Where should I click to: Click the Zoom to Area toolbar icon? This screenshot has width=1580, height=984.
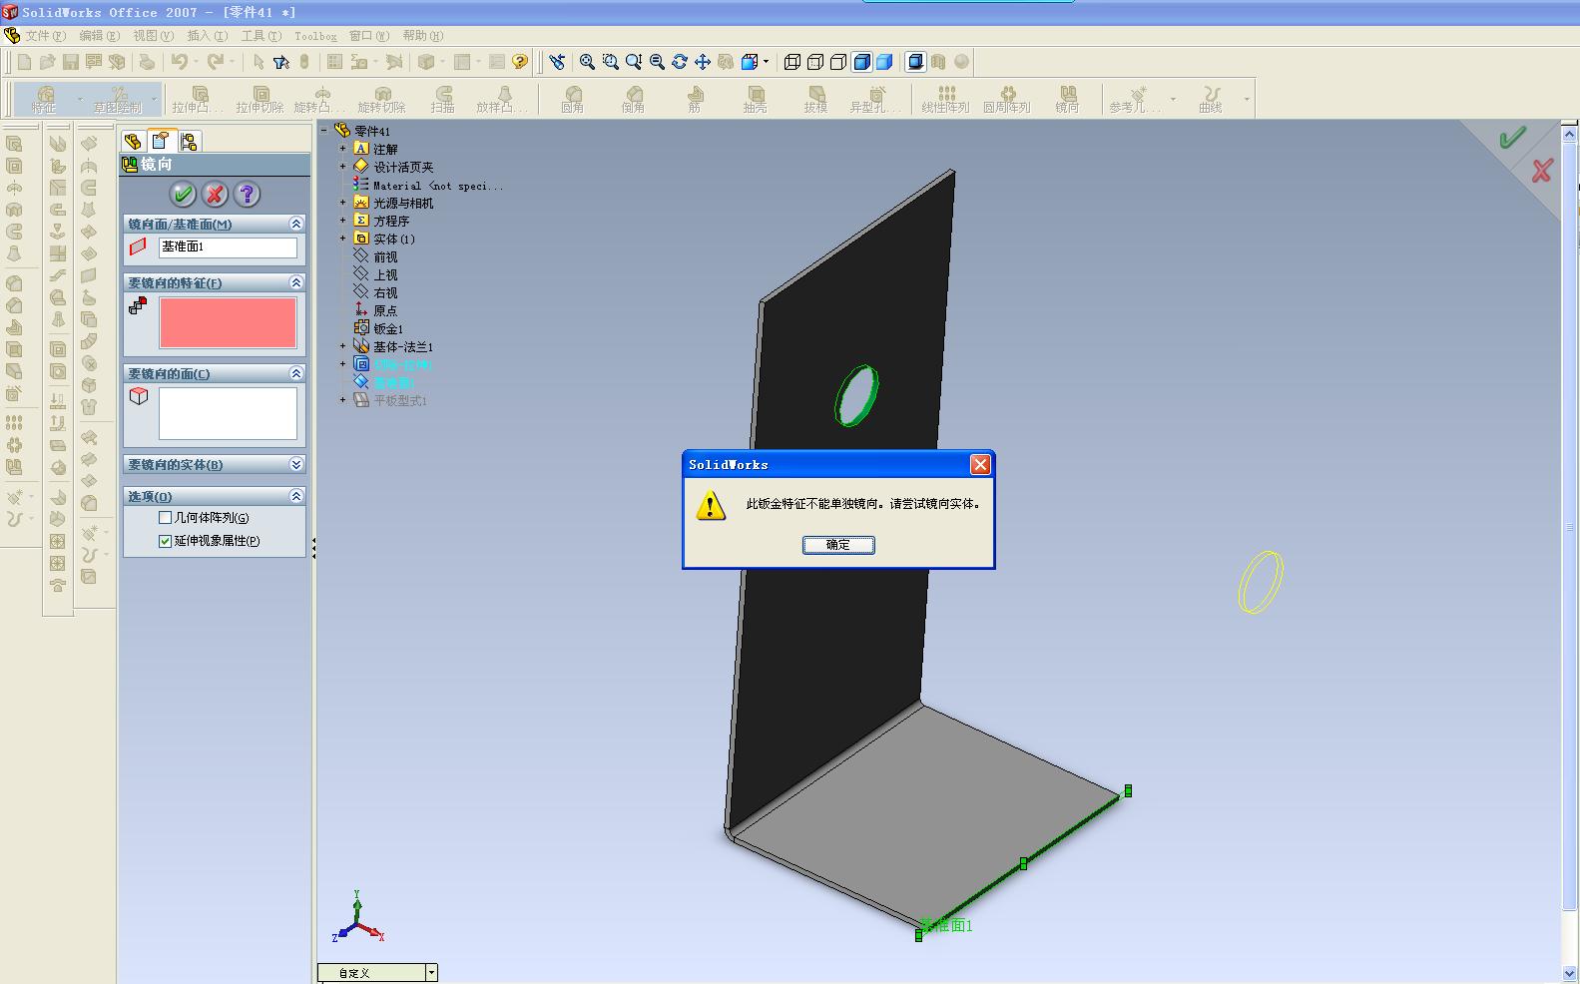pos(611,62)
